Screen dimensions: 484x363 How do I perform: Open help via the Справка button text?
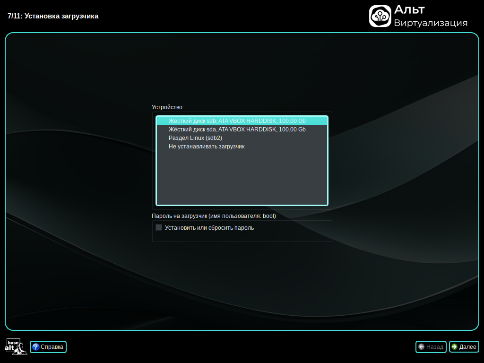coord(52,347)
